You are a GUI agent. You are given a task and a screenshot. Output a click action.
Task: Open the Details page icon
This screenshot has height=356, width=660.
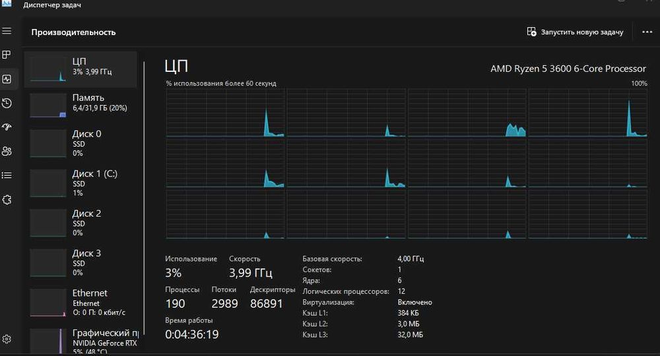point(7,175)
